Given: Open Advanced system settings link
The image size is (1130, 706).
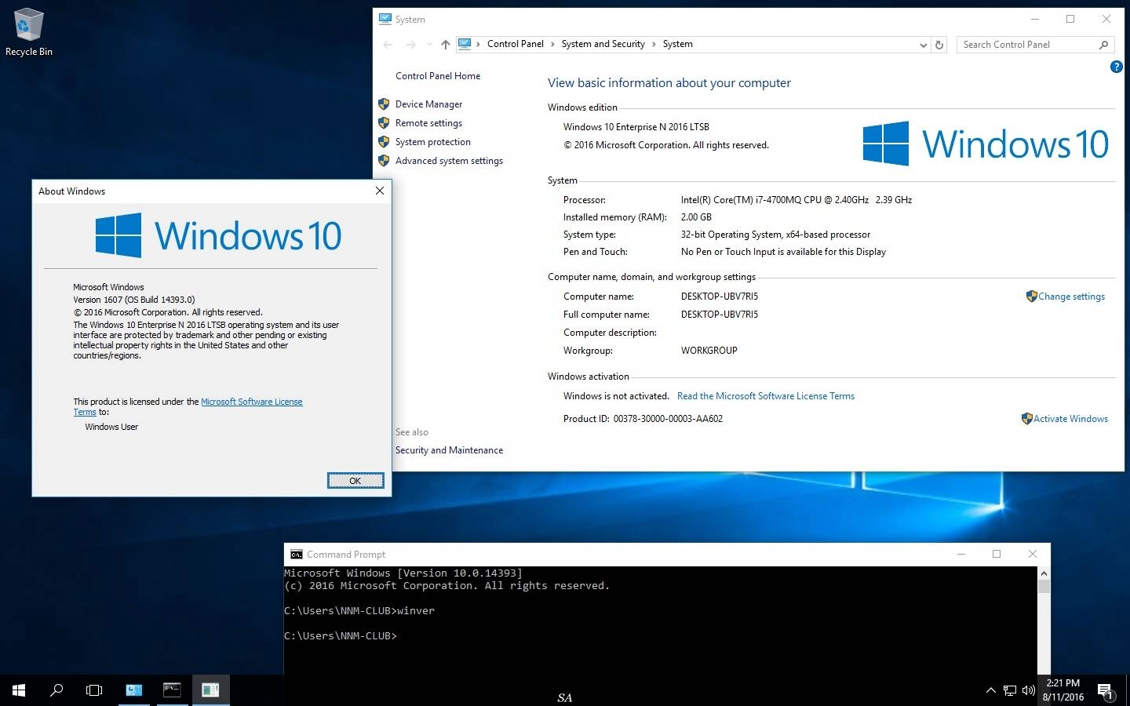Looking at the screenshot, I should [x=449, y=161].
